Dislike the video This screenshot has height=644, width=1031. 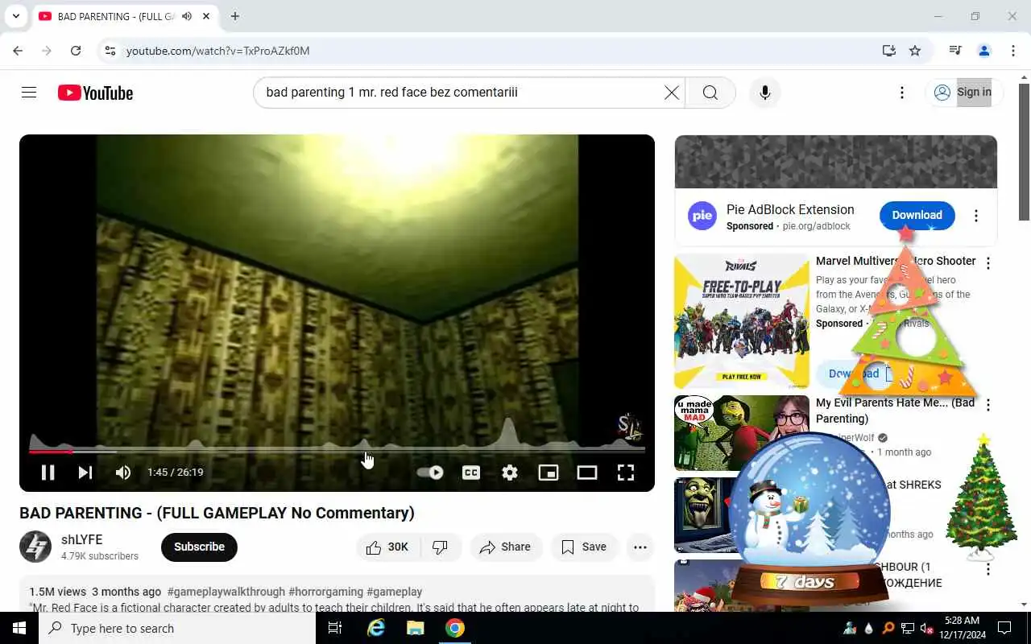pos(441,547)
